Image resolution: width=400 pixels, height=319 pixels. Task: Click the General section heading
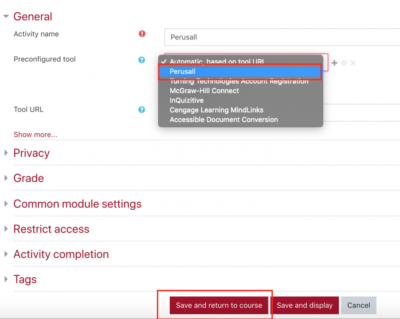(32, 16)
